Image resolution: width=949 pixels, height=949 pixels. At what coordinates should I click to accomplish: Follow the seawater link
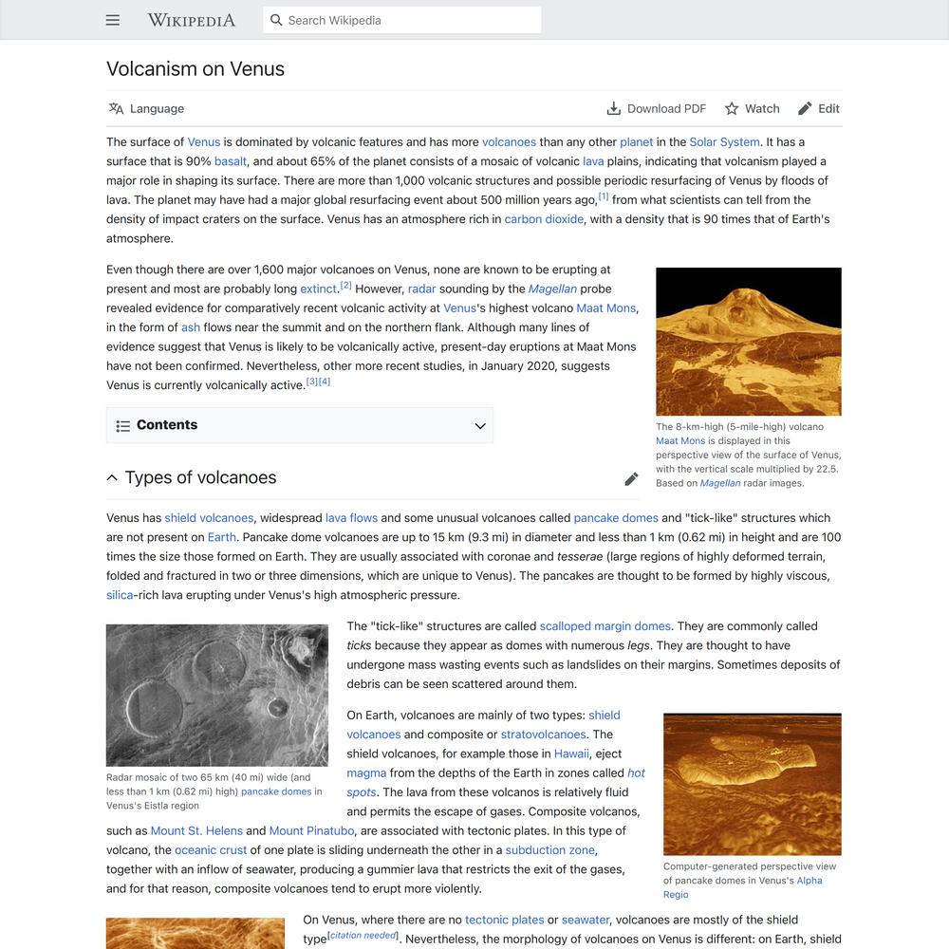pyautogui.click(x=586, y=920)
